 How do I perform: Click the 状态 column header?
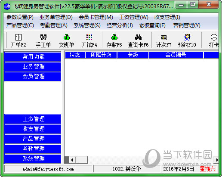(x=75, y=55)
